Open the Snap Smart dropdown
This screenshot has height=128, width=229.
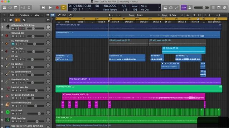[x=148, y=15]
